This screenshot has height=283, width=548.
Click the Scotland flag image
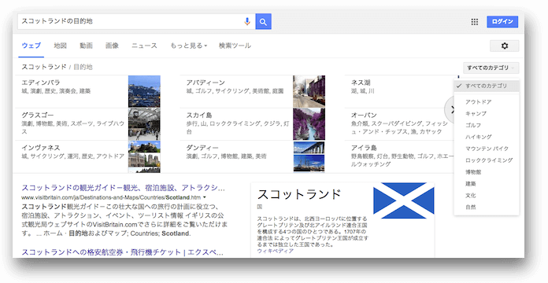(x=403, y=200)
